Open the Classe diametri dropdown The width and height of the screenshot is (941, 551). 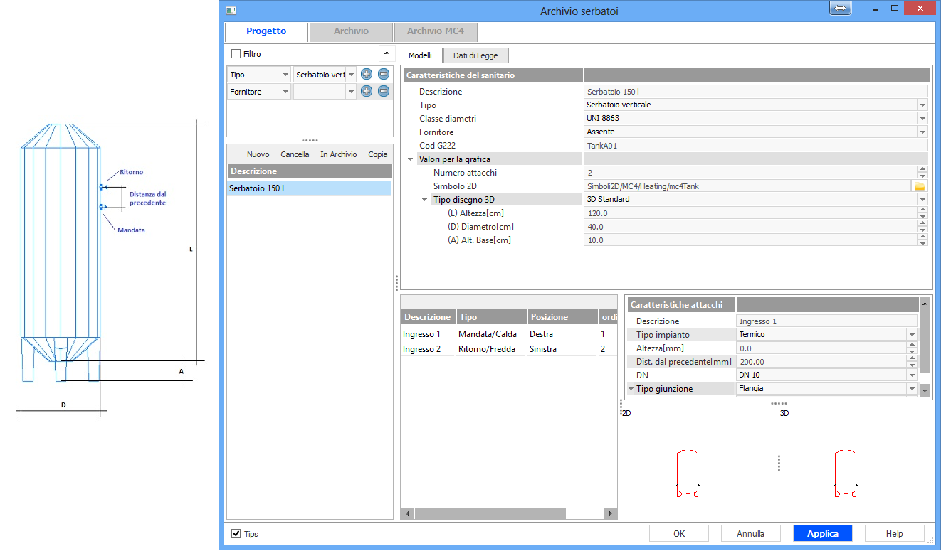[922, 119]
